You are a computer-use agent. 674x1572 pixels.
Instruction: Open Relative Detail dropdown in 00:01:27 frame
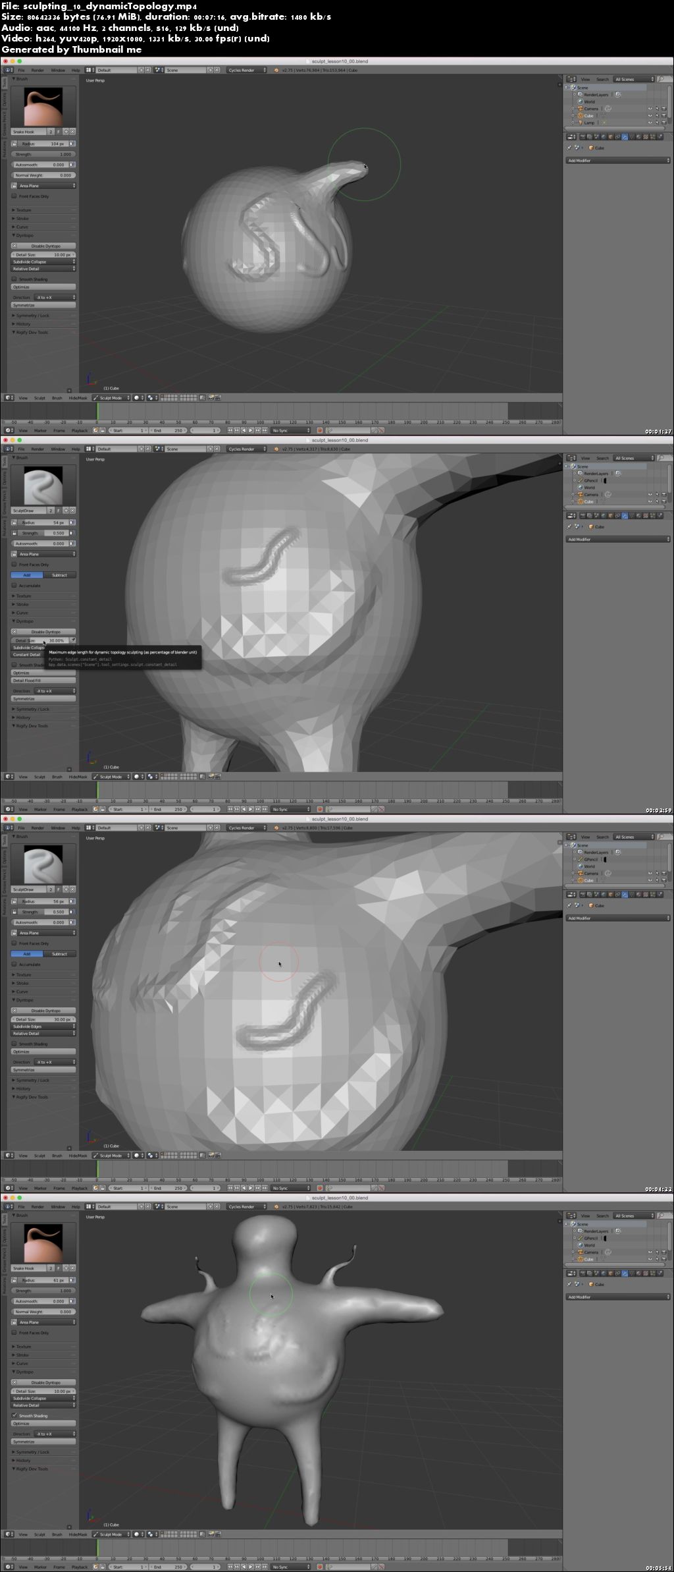coord(43,269)
